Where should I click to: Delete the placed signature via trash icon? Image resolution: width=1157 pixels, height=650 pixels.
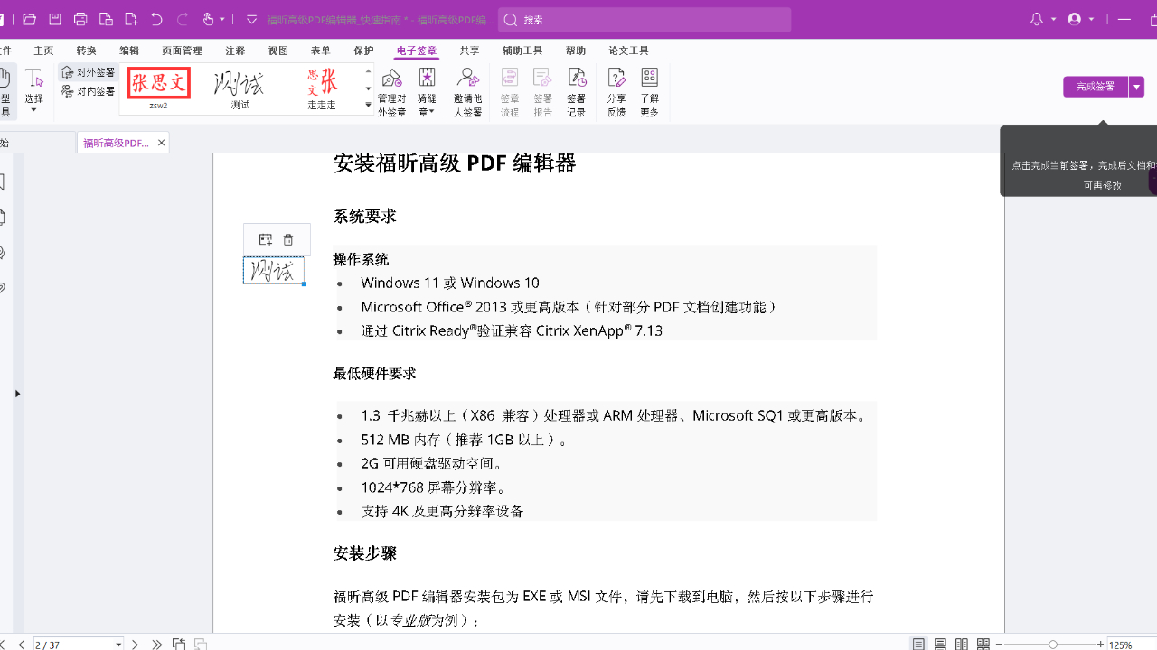click(x=288, y=239)
